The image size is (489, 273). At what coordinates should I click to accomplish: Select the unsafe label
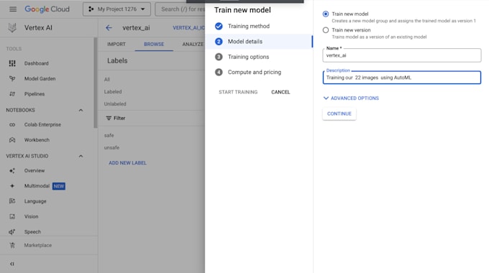point(111,147)
